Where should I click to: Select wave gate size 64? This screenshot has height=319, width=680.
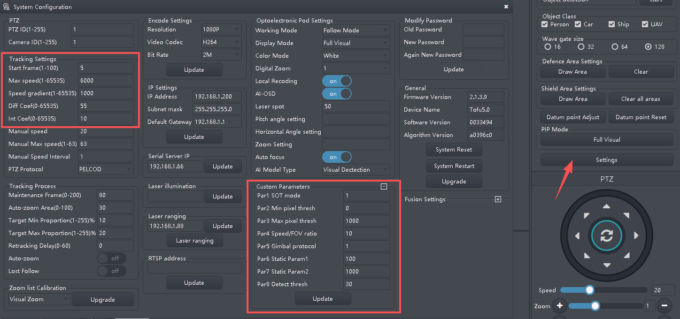(615, 47)
